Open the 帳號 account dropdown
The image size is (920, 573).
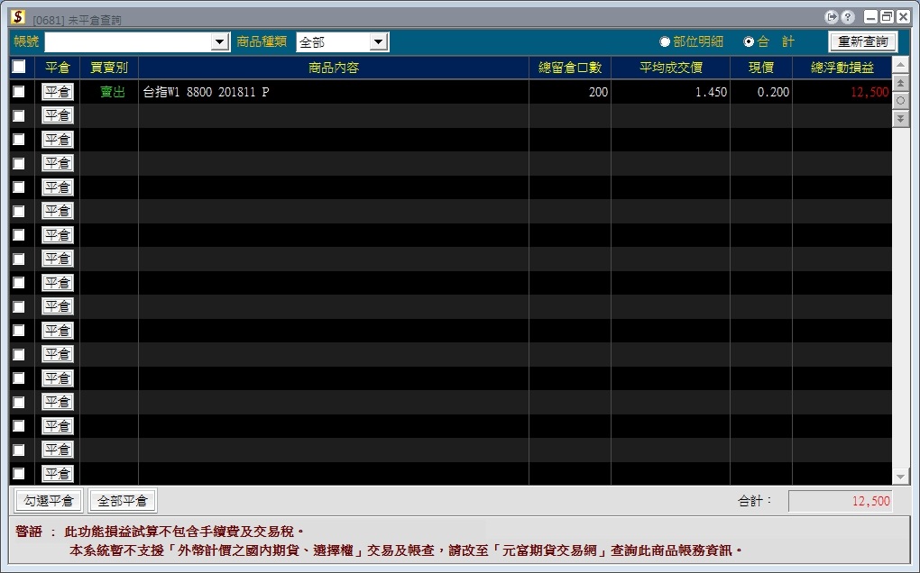point(220,41)
